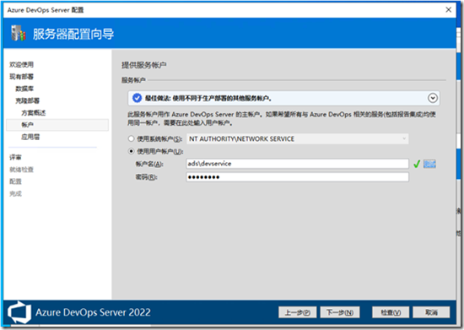Select the 使用用户帐户(U) radio button
This screenshot has height=330, width=464.
131,151
